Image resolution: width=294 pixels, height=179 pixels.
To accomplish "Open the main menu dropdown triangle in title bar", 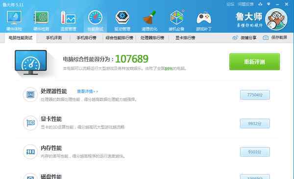I will tap(269, 4).
